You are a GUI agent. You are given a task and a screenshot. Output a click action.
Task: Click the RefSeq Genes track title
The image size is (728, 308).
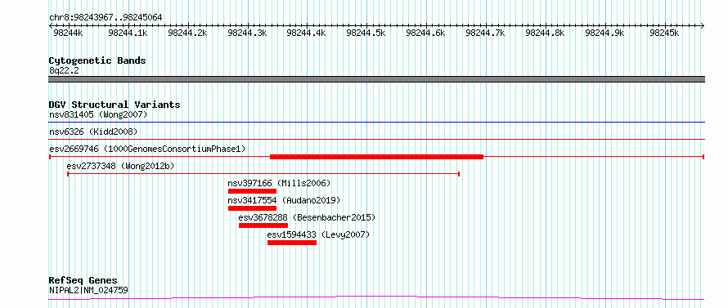[83, 281]
